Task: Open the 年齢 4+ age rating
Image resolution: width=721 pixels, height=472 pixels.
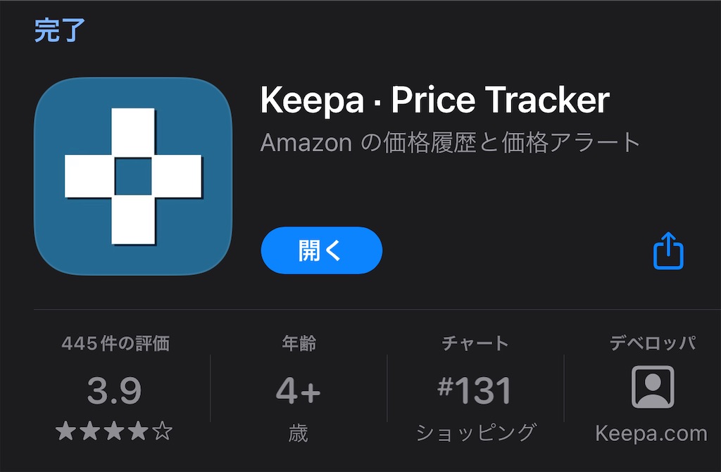Action: tap(299, 390)
